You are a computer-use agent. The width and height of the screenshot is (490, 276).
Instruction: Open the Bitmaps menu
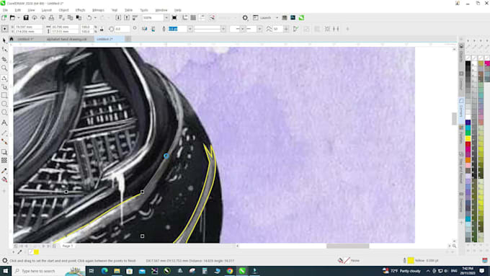coord(98,10)
